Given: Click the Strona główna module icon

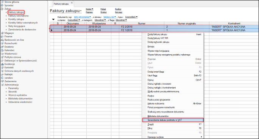Looking at the screenshot, I should [2, 2].
